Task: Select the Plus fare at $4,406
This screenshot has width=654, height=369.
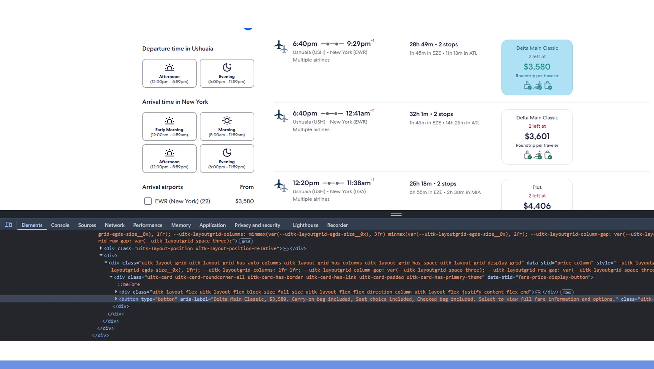Action: 537,195
